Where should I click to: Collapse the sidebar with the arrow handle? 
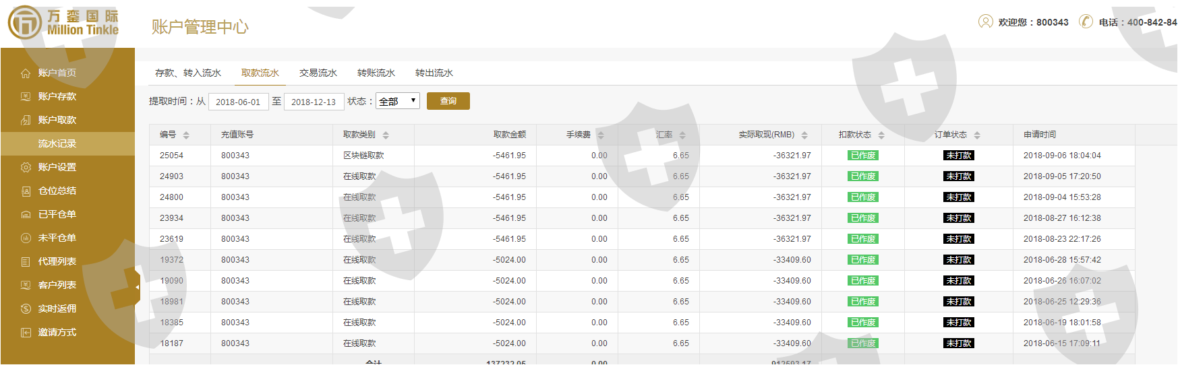click(x=137, y=287)
